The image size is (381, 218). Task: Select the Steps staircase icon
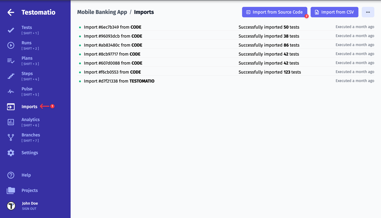[11, 76]
